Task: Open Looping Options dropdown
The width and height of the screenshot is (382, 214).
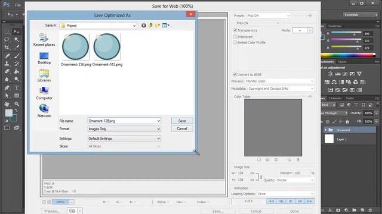Action: pyautogui.click(x=285, y=194)
